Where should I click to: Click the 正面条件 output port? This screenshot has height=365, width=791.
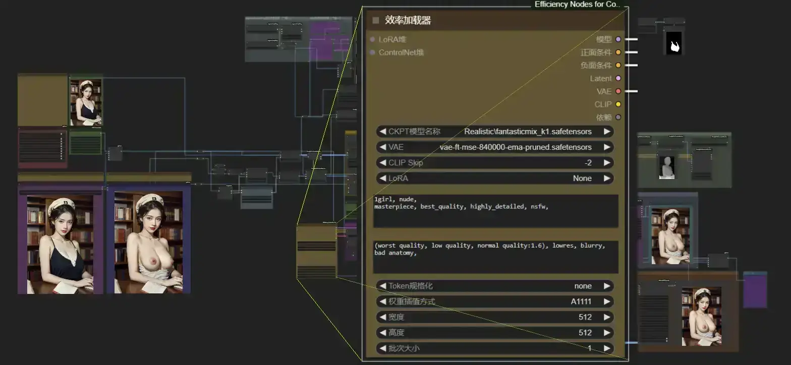click(x=618, y=52)
